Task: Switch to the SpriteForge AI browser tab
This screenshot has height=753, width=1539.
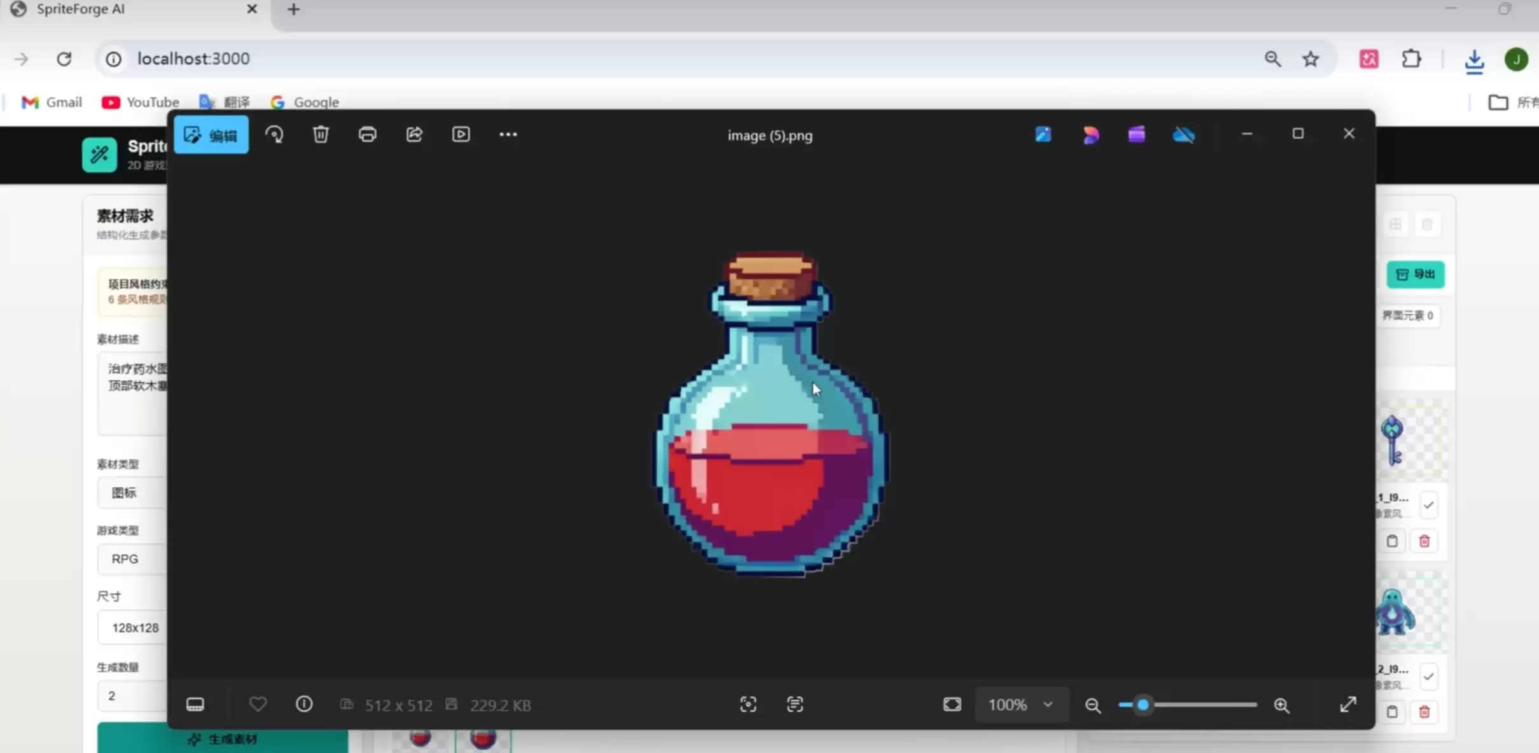Action: [x=134, y=10]
